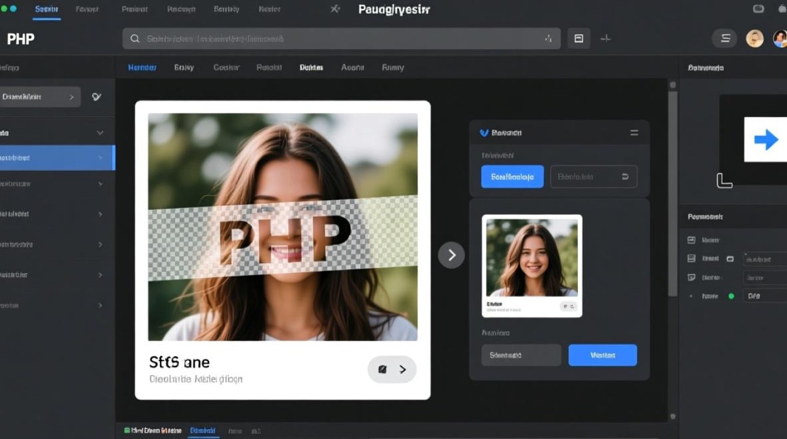Select the L-shaped crop corner icon
787x439 pixels.
tap(724, 181)
